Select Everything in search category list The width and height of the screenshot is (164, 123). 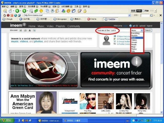coord(137,33)
